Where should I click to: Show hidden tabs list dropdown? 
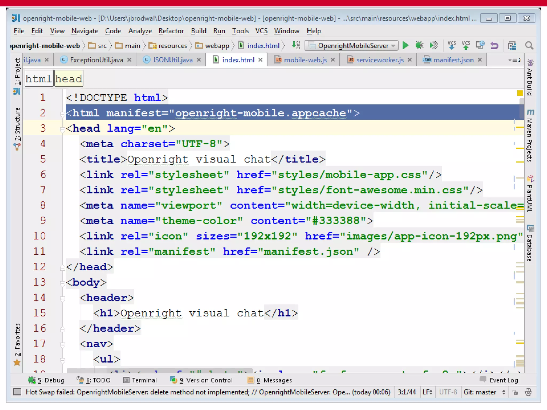pyautogui.click(x=514, y=60)
